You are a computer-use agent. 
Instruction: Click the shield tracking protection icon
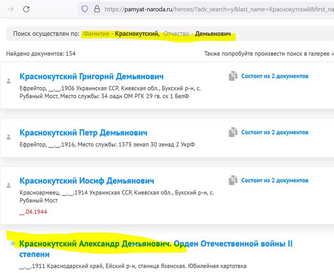tap(85, 9)
